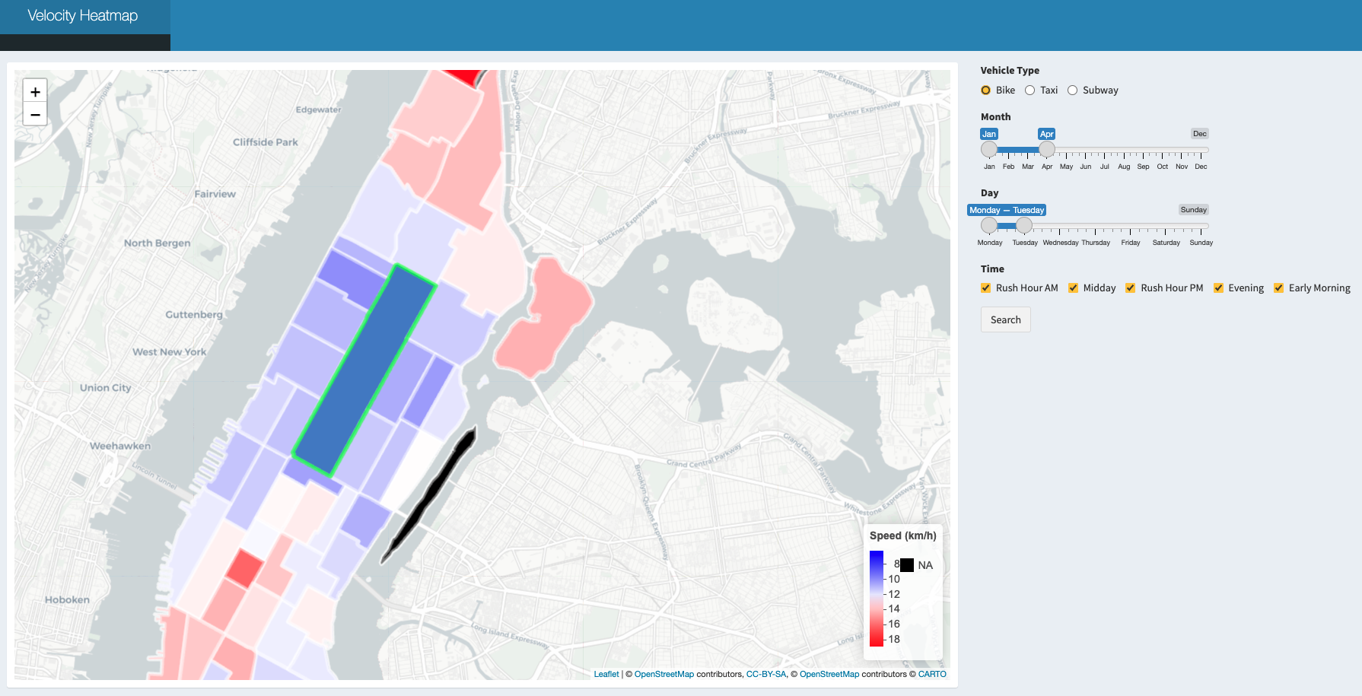Open the CARTO attribution link
This screenshot has height=696, width=1362.
point(932,674)
